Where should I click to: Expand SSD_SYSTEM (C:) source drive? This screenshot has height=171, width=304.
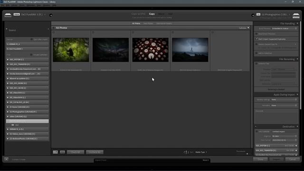tap(8, 59)
